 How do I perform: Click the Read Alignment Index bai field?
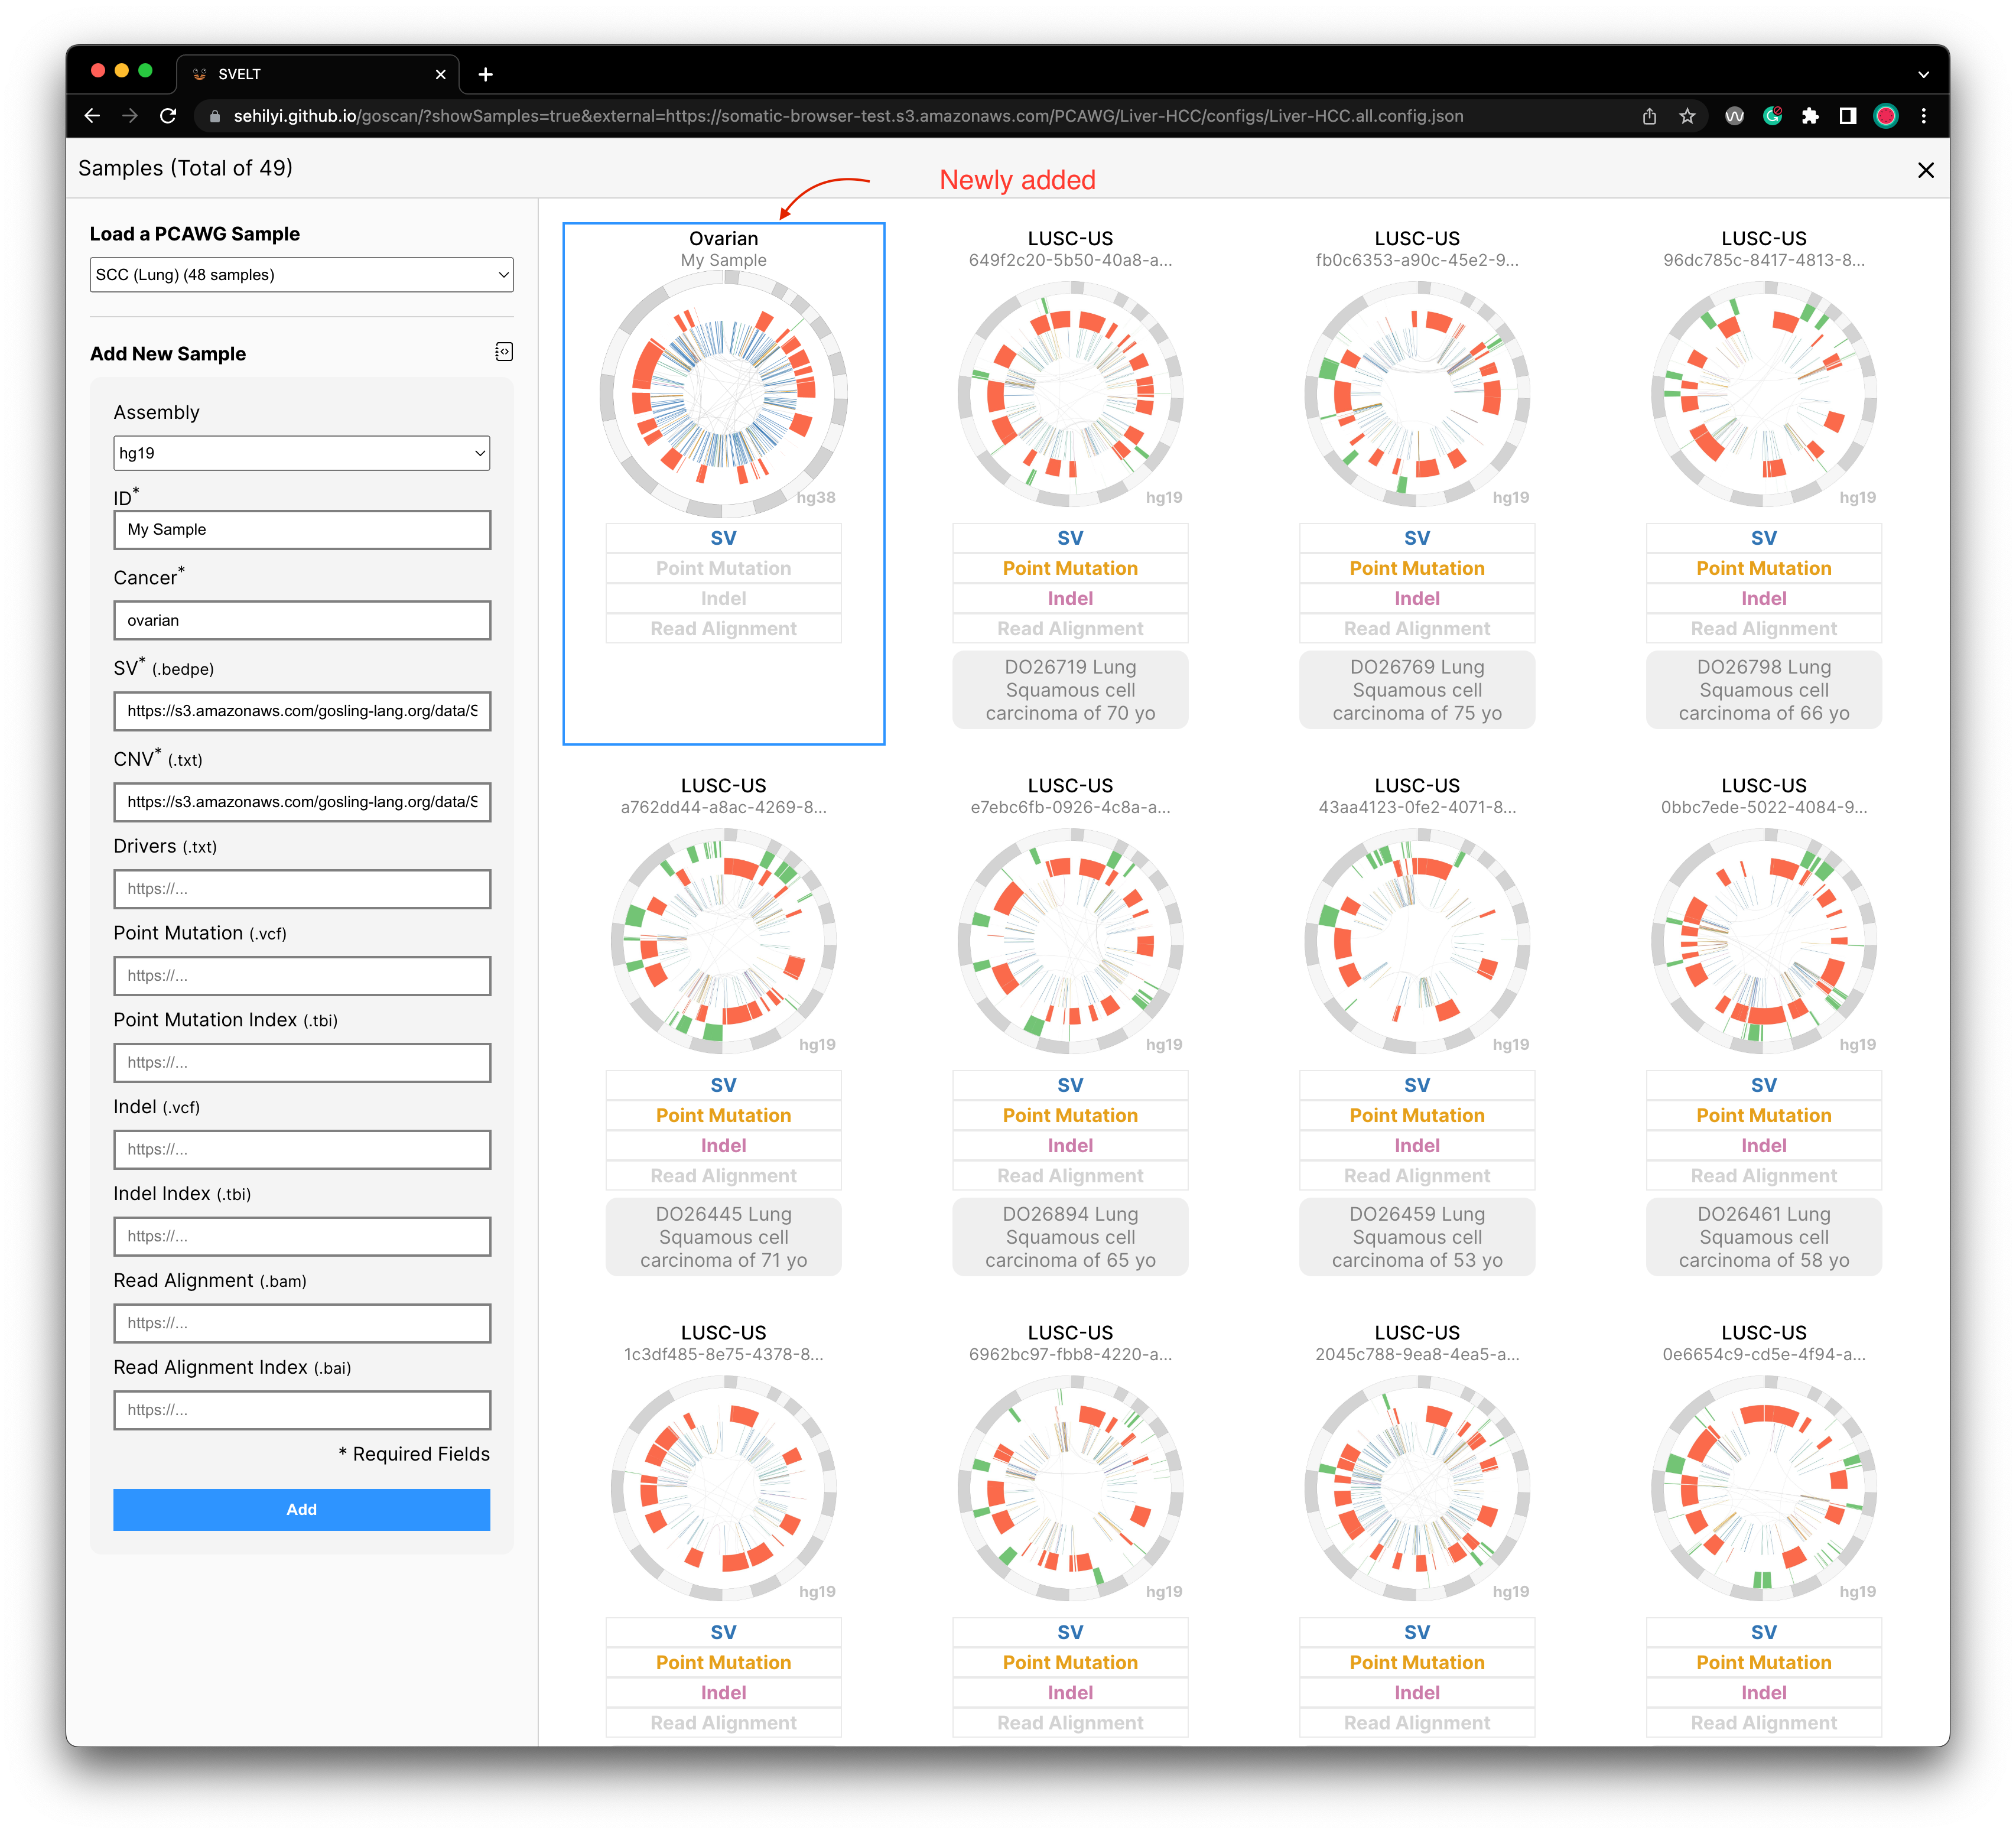[x=302, y=1410]
